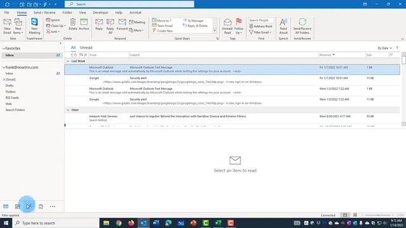
Task: Open the Address Book
Action: click(x=261, y=26)
